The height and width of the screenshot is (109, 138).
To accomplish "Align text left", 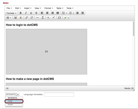I will point(42,13).
